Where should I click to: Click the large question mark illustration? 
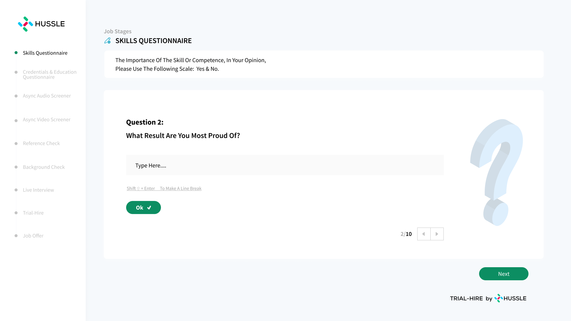pyautogui.click(x=496, y=172)
